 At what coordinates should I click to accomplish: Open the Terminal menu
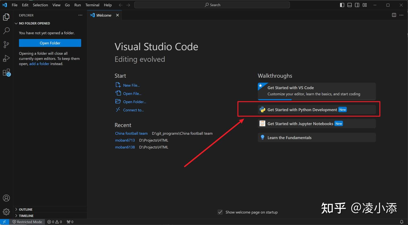(x=92, y=5)
